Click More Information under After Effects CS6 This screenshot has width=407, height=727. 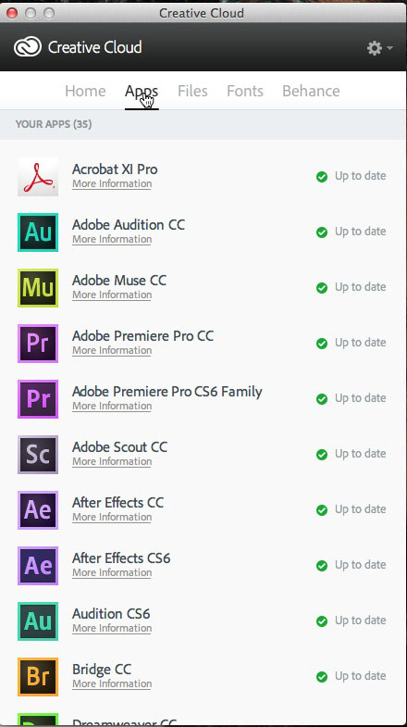(112, 572)
